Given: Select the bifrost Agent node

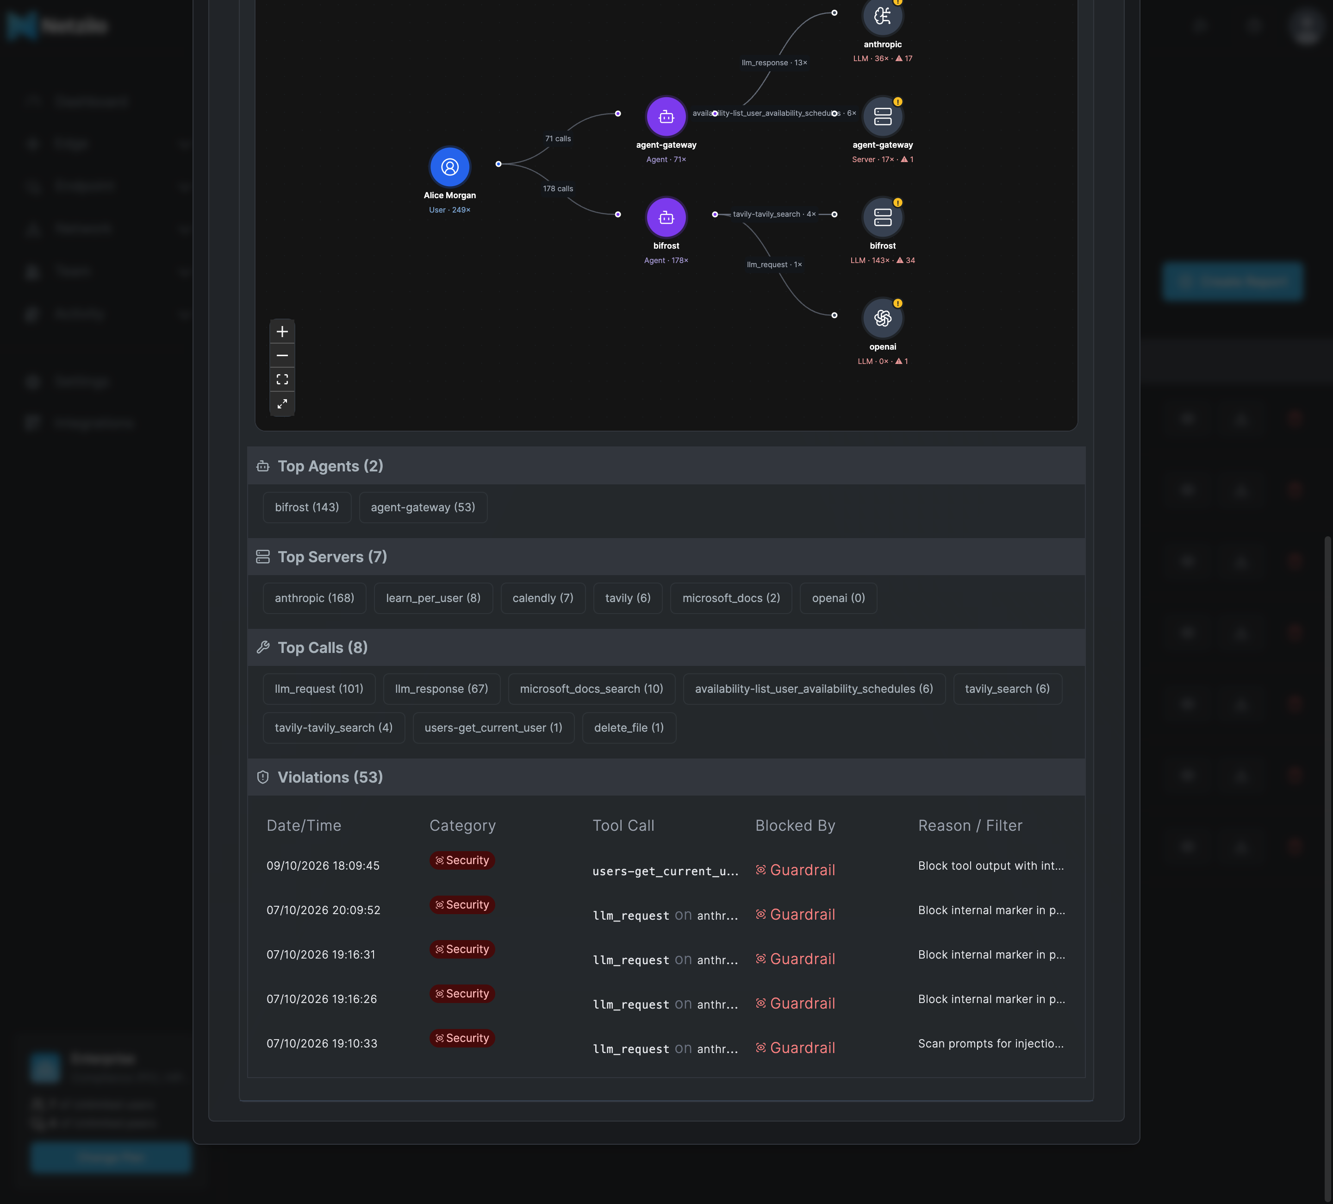Looking at the screenshot, I should tap(666, 218).
